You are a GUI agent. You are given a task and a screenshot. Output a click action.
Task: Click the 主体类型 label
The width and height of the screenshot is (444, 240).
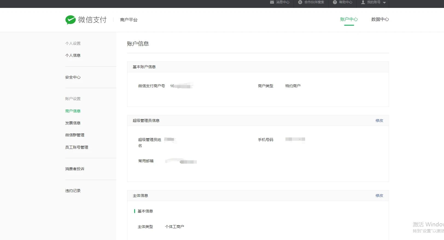(145, 227)
